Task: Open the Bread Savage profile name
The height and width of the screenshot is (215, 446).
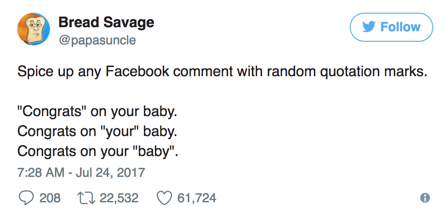Action: [106, 22]
